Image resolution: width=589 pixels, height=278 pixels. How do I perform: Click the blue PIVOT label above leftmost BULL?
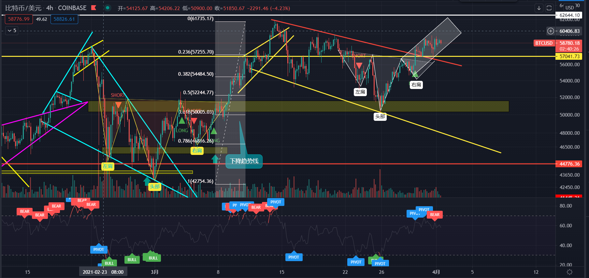click(x=99, y=250)
